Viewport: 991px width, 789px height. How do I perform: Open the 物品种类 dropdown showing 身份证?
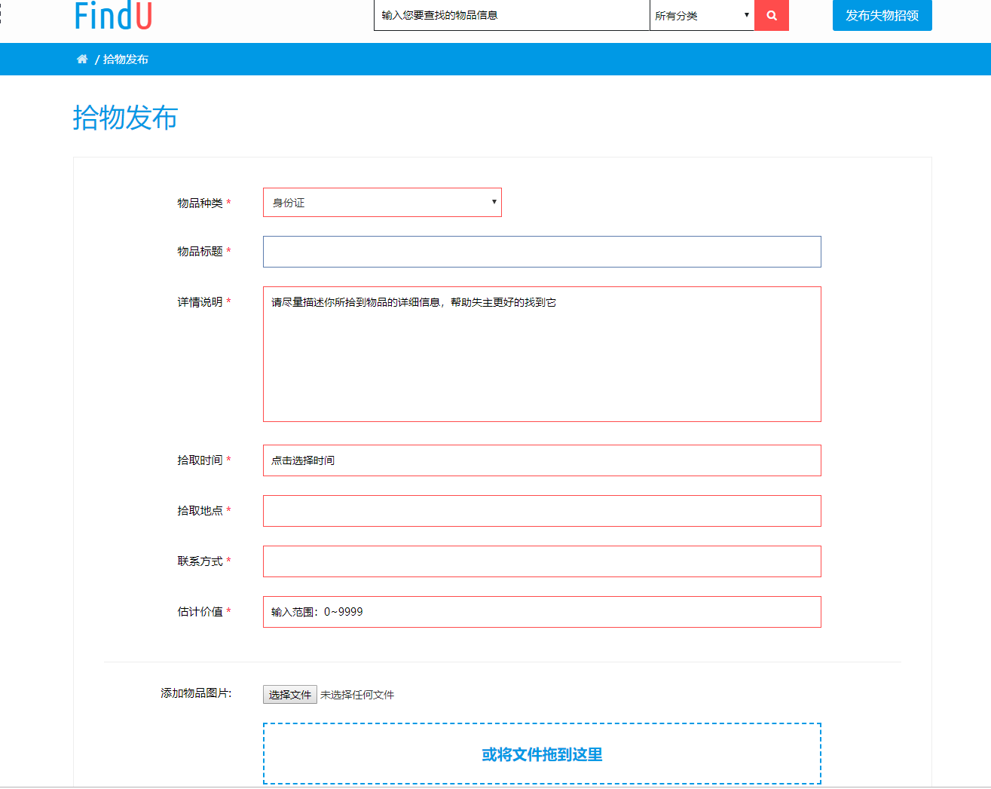point(381,202)
